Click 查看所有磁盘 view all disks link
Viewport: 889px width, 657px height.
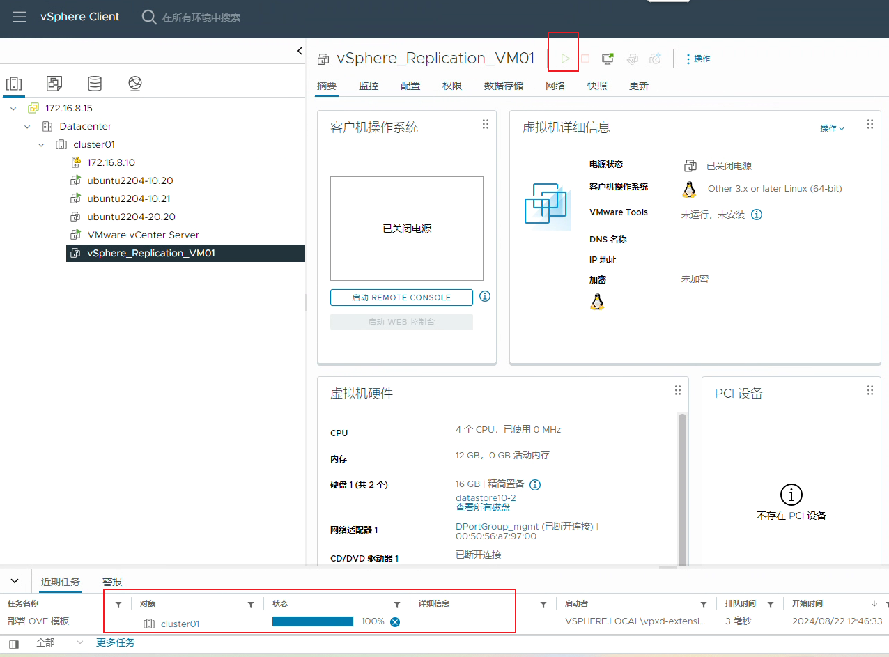483,508
